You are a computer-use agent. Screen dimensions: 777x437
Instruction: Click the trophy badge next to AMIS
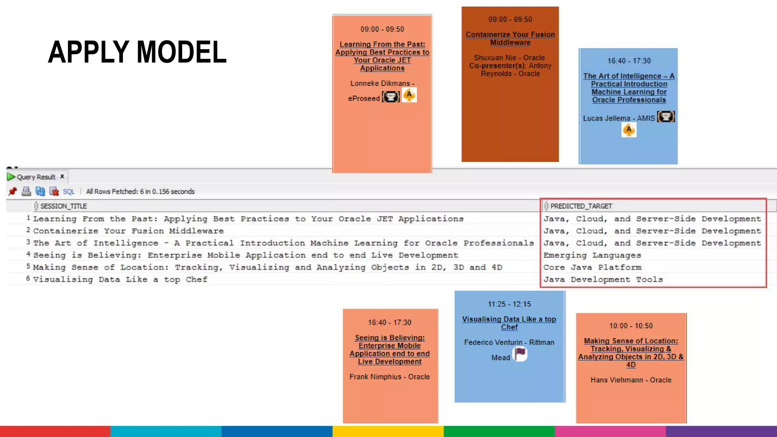click(x=666, y=116)
